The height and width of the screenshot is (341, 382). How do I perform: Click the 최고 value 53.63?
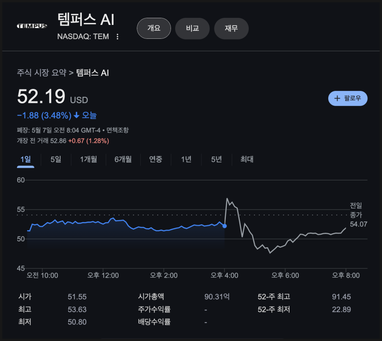(x=77, y=310)
